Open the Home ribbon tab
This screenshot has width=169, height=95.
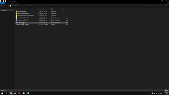point(7,3)
